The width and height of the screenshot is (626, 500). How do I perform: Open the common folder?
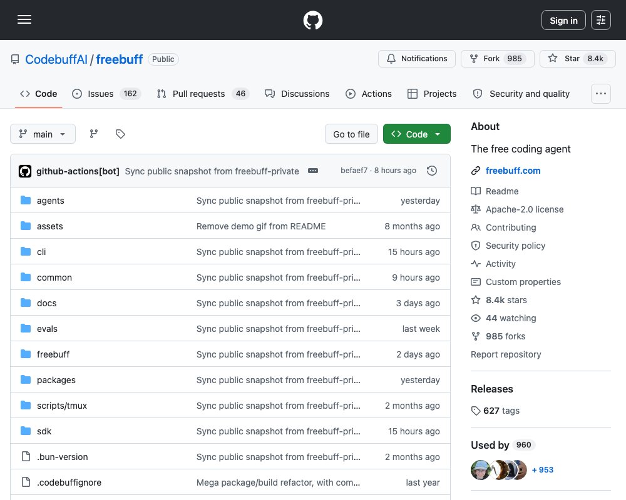click(x=54, y=277)
